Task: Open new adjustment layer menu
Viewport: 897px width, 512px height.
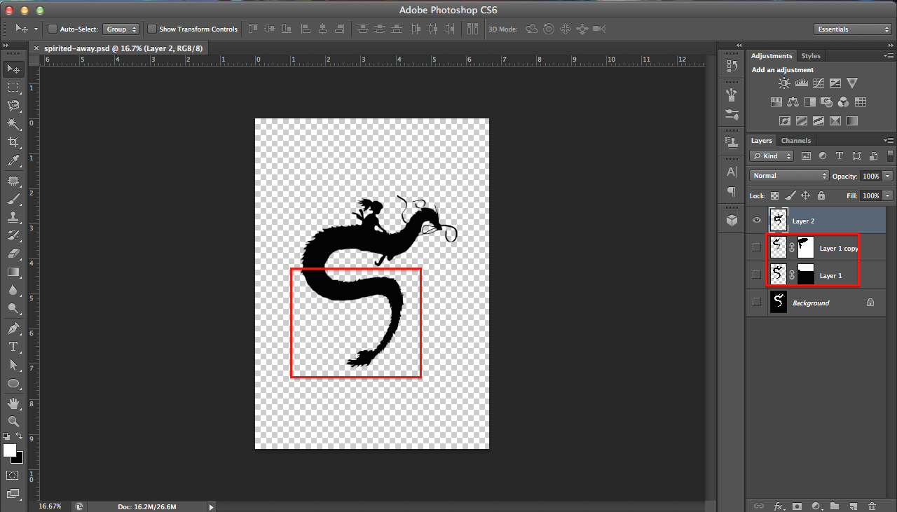Action: [x=816, y=506]
